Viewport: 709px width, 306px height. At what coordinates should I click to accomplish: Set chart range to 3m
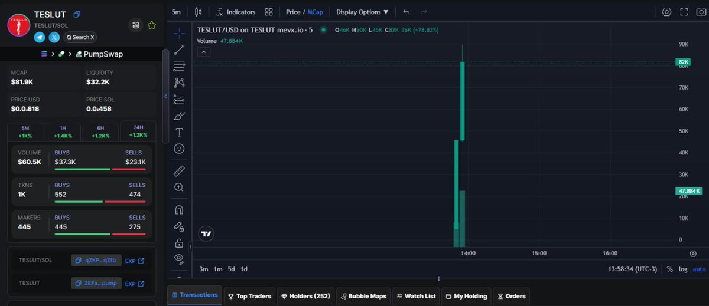[204, 269]
